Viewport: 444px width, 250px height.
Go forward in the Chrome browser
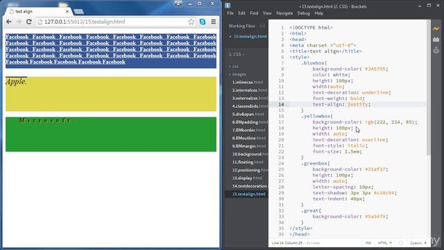[x=19, y=22]
